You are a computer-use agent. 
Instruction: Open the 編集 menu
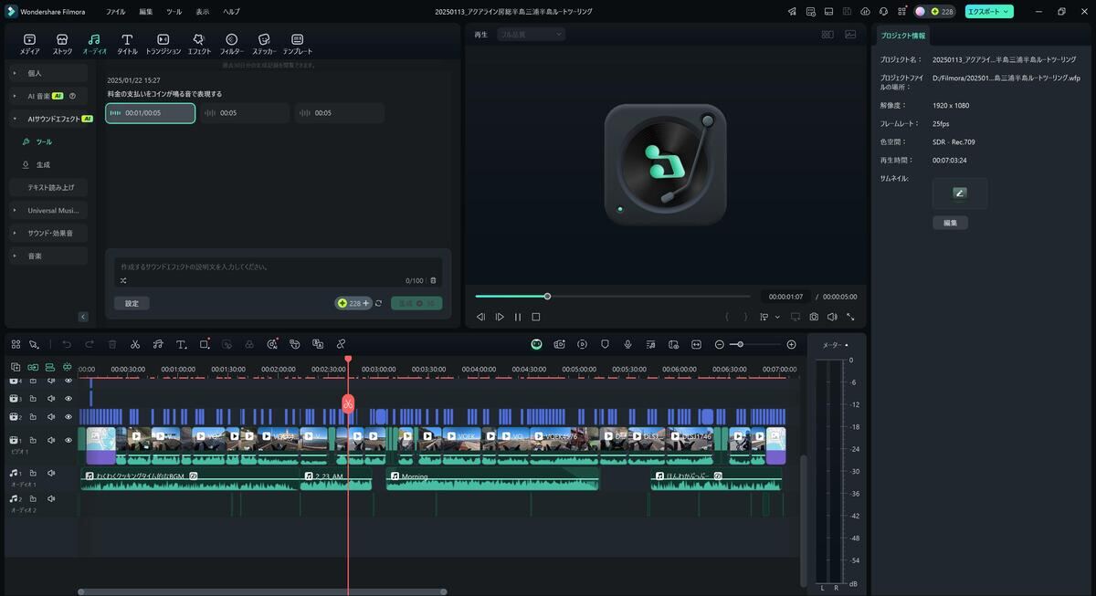click(x=146, y=12)
